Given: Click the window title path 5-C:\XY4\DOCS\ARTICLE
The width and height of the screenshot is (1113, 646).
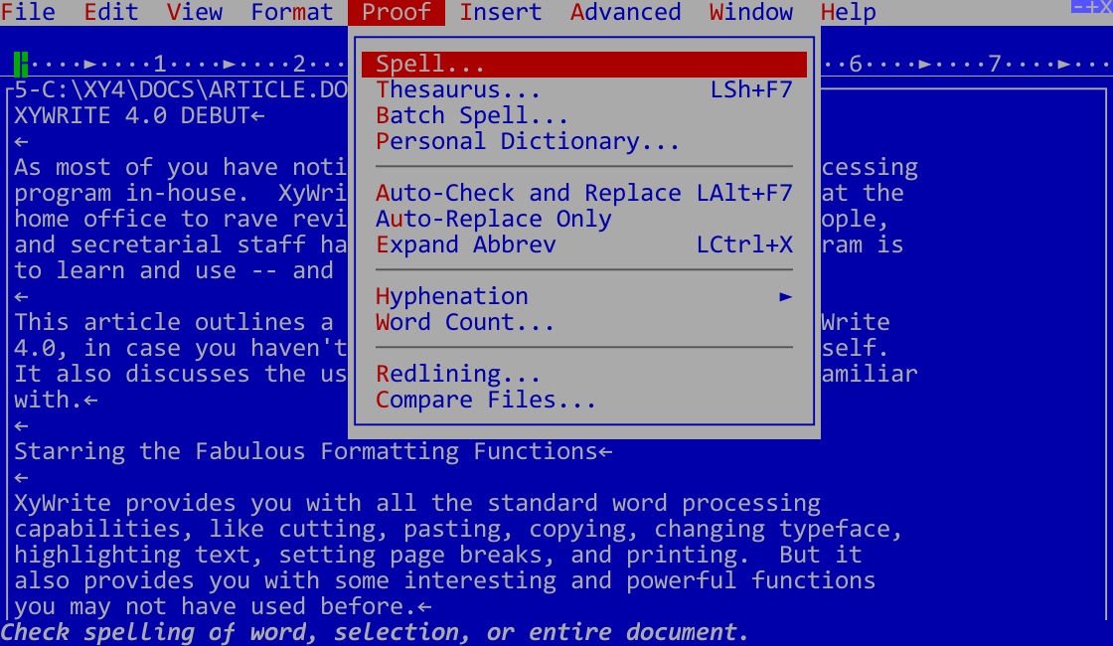Looking at the screenshot, I should [180, 90].
